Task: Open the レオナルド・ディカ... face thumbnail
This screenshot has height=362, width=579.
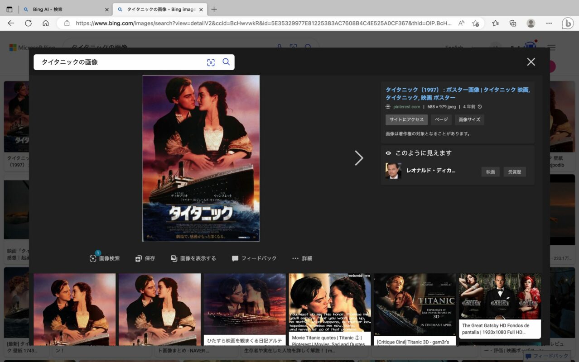Action: (393, 171)
